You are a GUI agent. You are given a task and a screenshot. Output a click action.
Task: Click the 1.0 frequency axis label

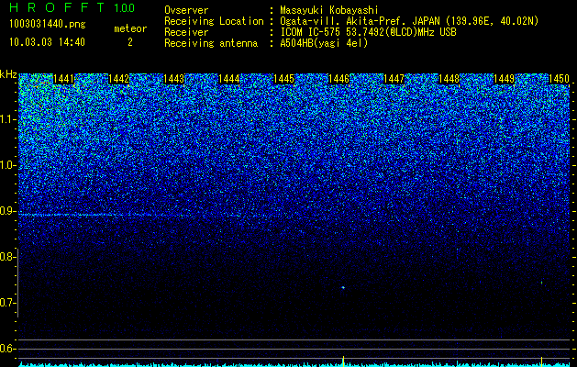point(7,166)
